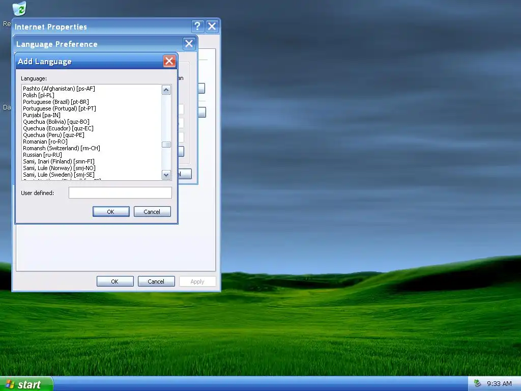Close the Language Preference window
Screen dimensions: 521x391
[189, 44]
